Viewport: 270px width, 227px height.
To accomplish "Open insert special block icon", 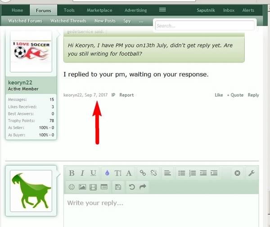I will pos(104,187).
